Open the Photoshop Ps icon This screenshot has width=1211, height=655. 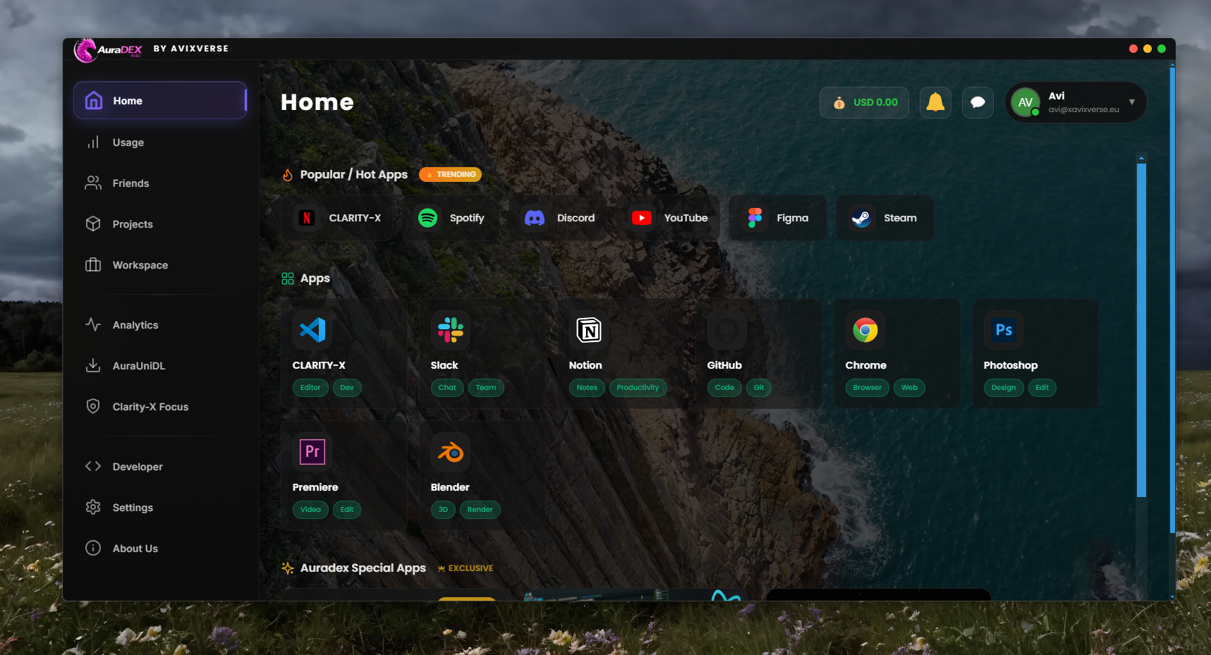(1004, 330)
